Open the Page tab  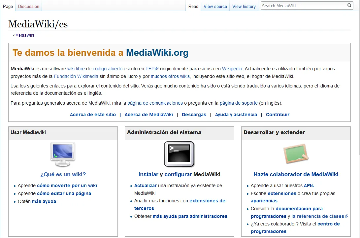point(8,6)
